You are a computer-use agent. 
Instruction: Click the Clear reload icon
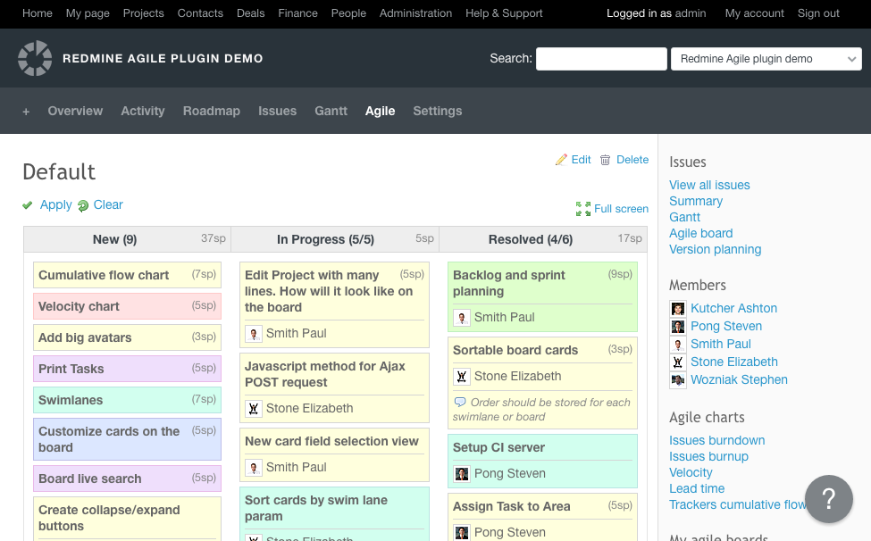click(x=83, y=205)
